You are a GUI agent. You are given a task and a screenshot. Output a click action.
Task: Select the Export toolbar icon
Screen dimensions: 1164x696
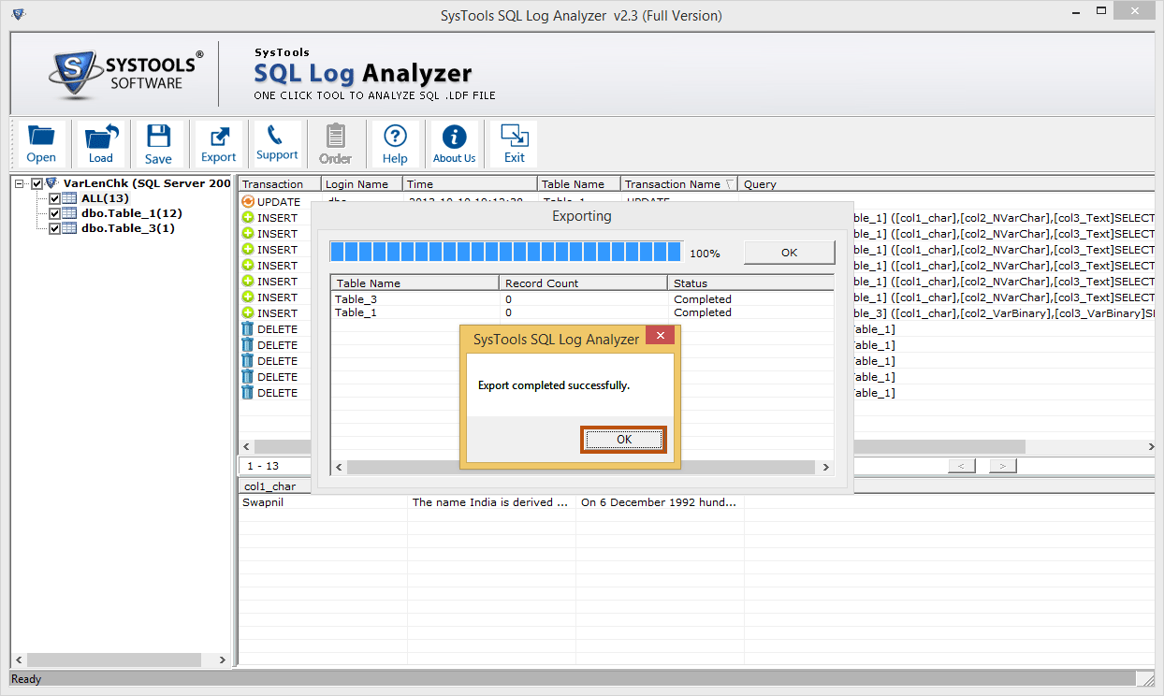218,144
